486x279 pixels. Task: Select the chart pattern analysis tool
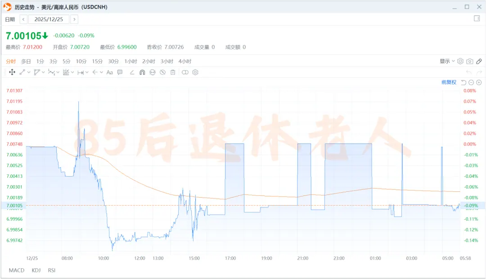66,72
